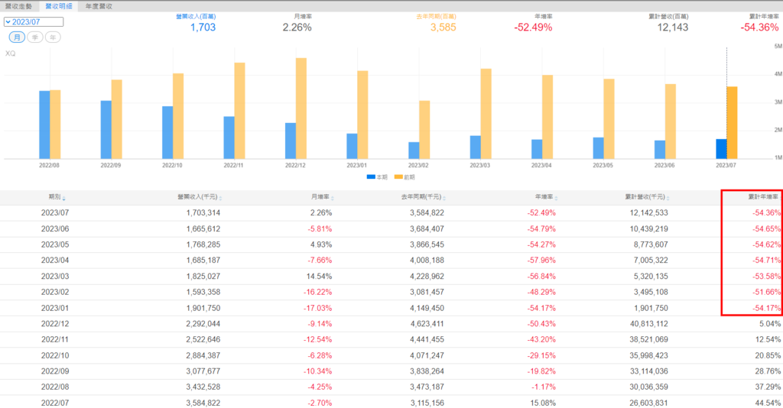The image size is (783, 408).
Task: Click the orange bar for 2023/02
Action: [x=424, y=130]
